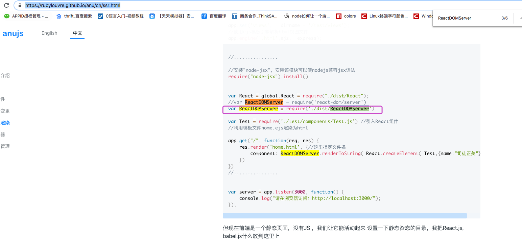Screen dimensions: 522x239
Task: Click the node如何让一个端 bookmark icon
Action: (286, 16)
